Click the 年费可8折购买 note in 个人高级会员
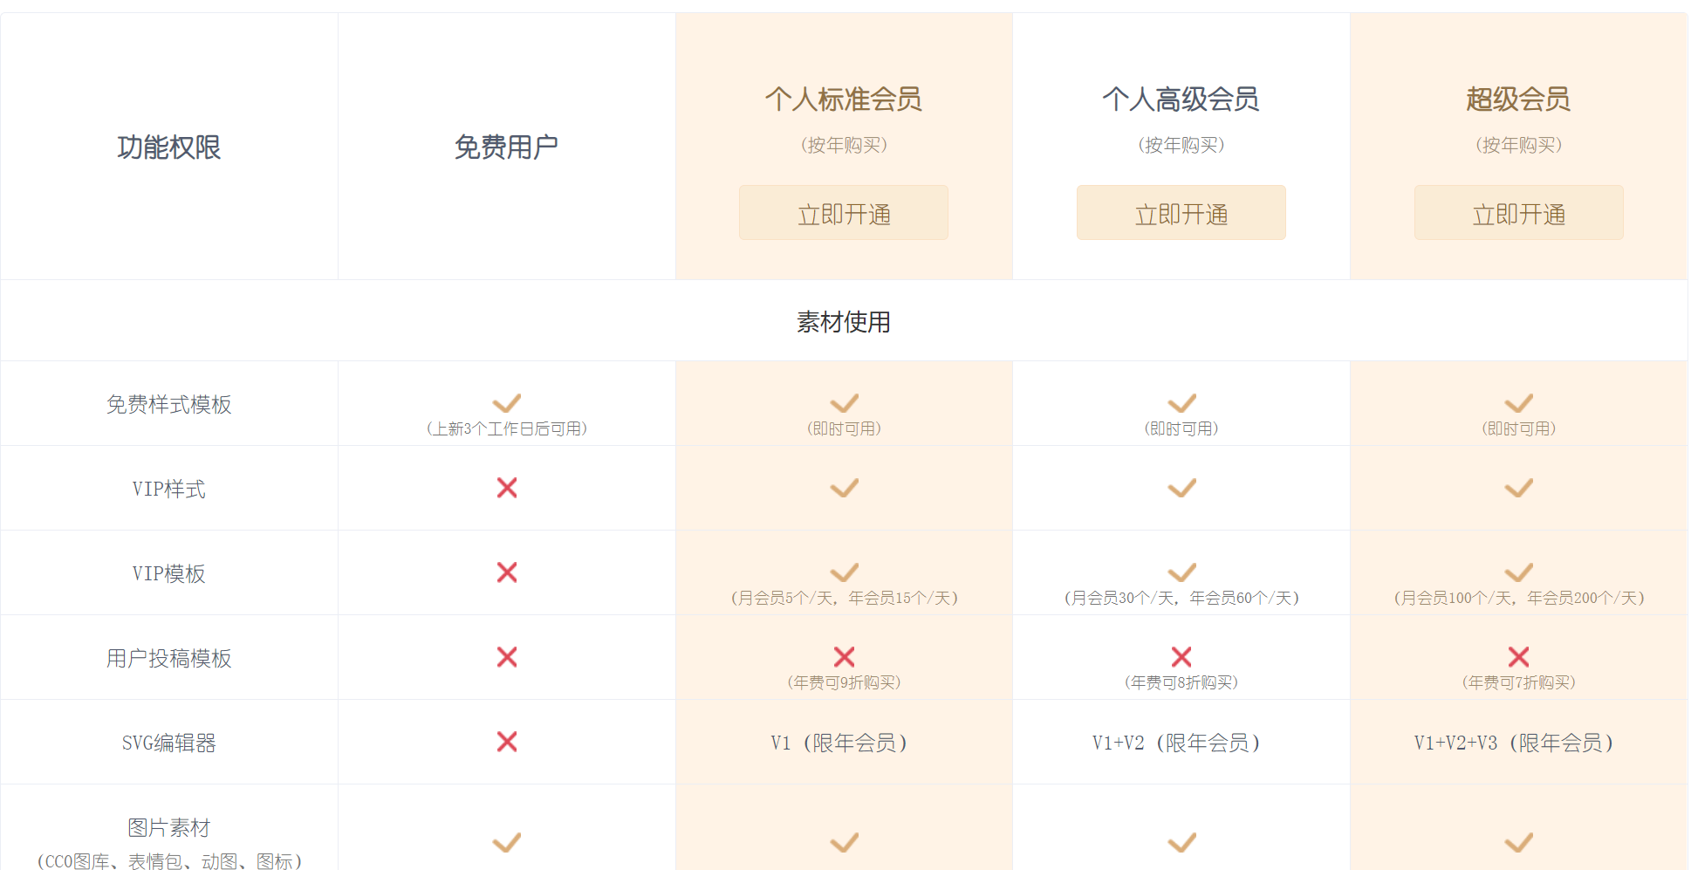Screen dimensions: 1691x870 pyautogui.click(x=1181, y=682)
